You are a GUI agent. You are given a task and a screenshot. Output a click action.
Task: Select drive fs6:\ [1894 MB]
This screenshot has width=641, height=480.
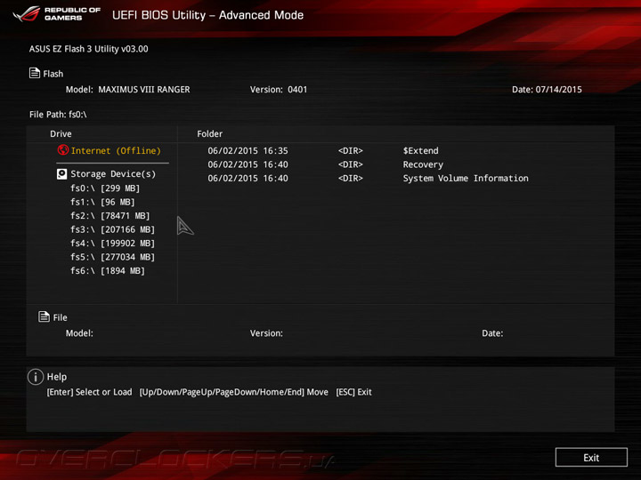108,271
